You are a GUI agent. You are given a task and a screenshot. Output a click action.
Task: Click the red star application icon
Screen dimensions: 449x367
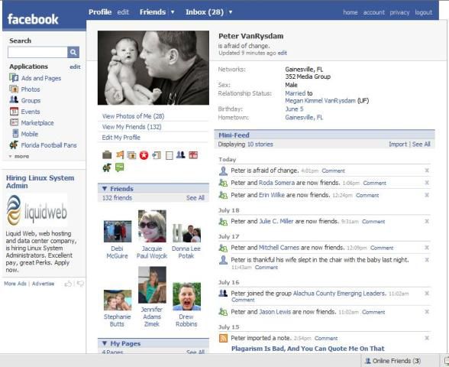144,155
